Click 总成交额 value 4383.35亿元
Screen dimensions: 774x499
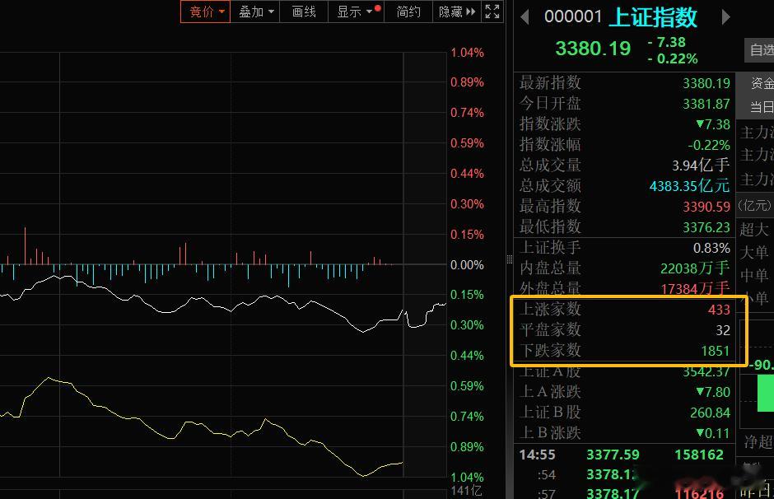pos(689,186)
